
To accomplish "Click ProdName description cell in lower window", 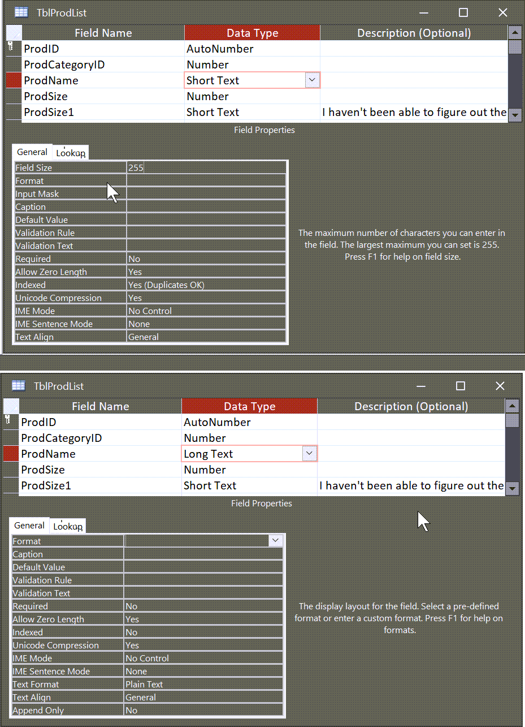I will [411, 453].
